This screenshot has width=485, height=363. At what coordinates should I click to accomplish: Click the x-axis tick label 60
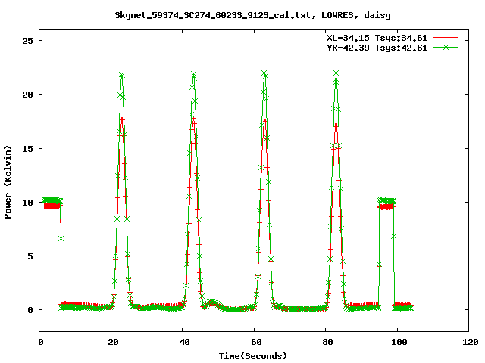click(x=256, y=342)
